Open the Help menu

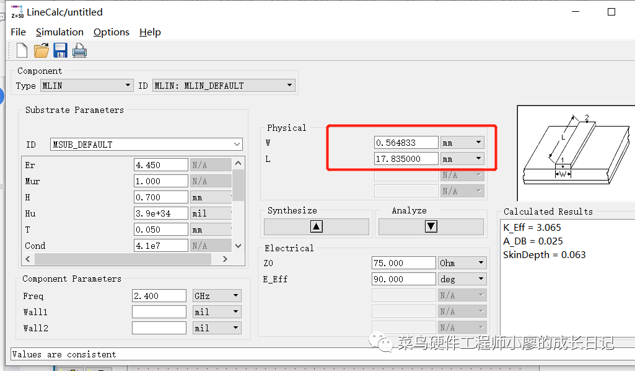pyautogui.click(x=150, y=32)
